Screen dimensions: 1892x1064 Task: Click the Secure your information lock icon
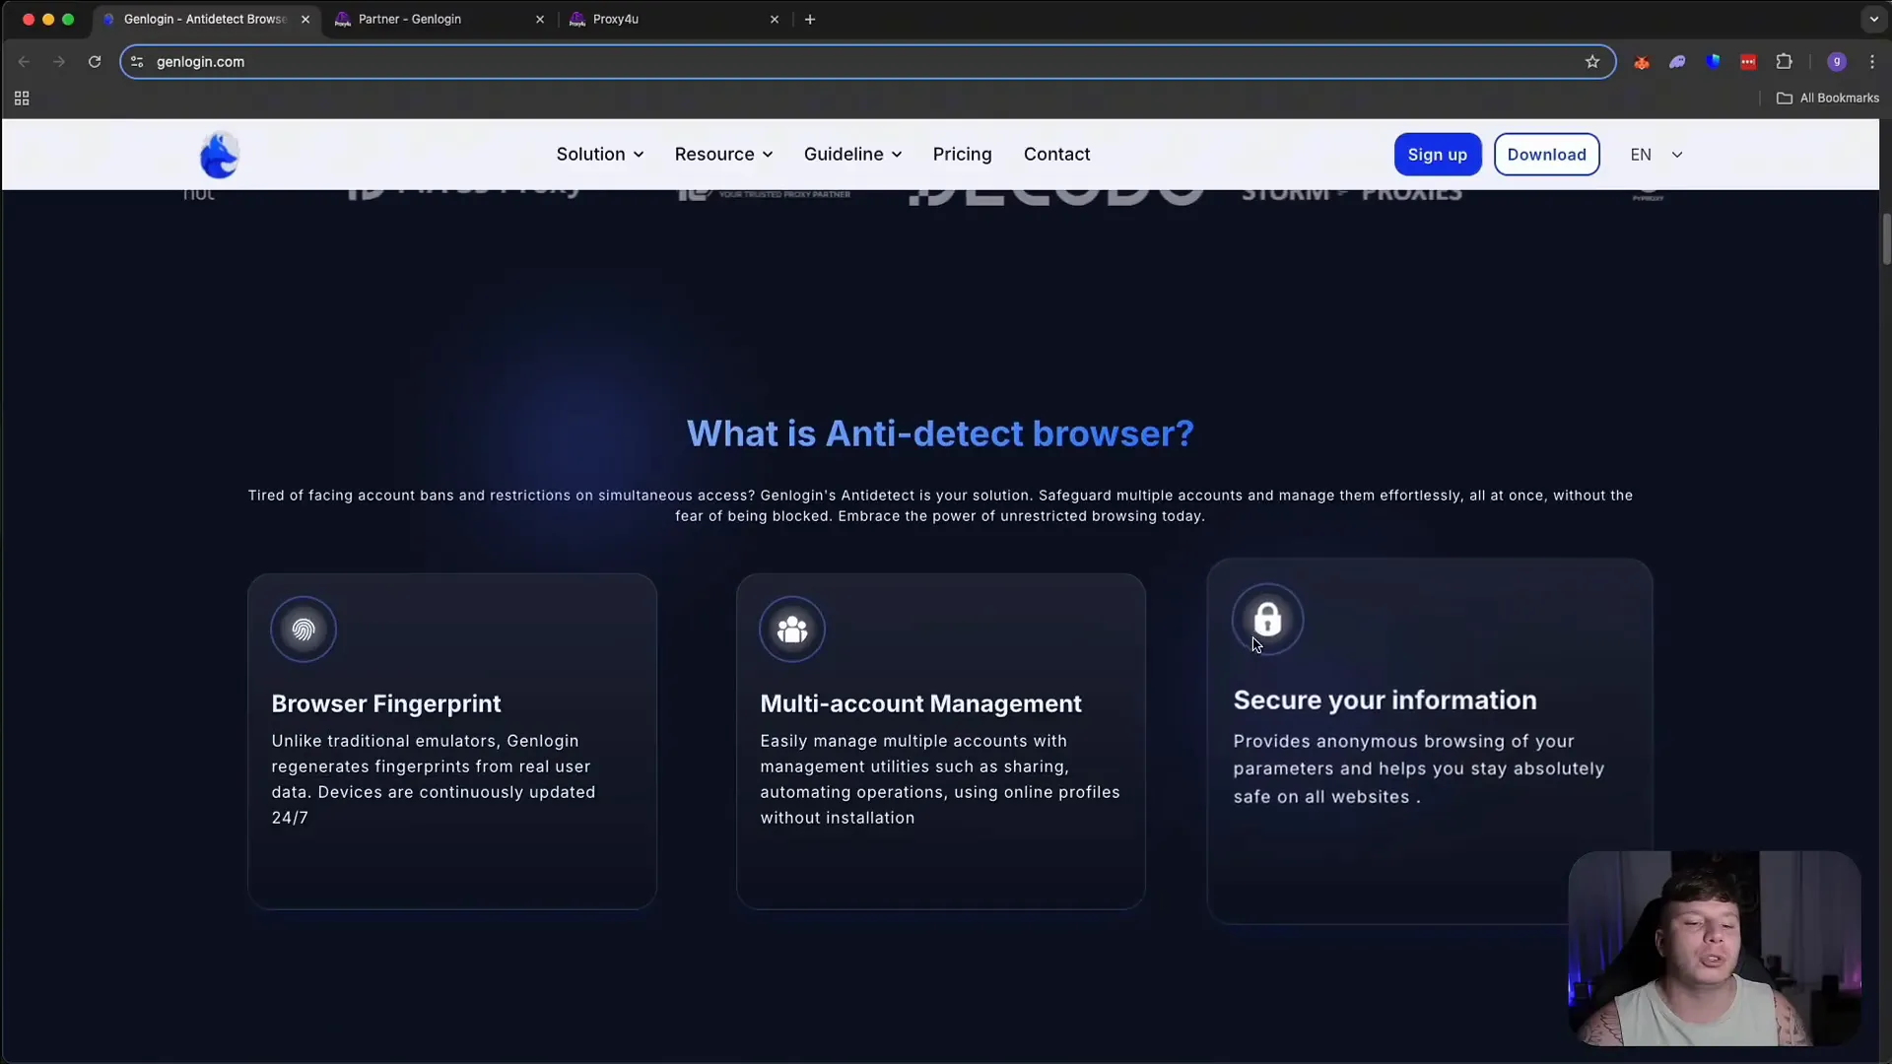[1267, 620]
